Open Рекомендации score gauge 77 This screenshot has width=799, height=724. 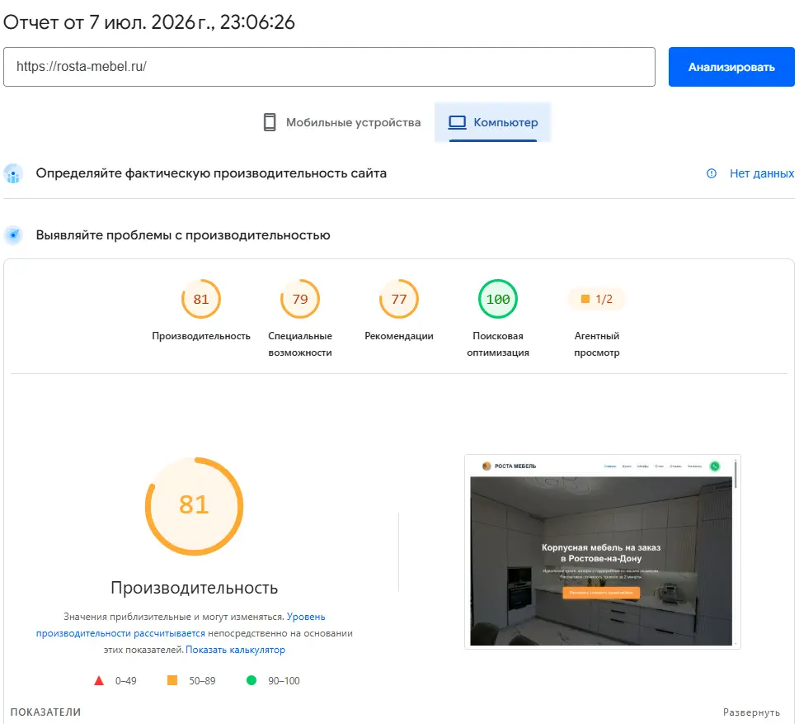tap(399, 299)
